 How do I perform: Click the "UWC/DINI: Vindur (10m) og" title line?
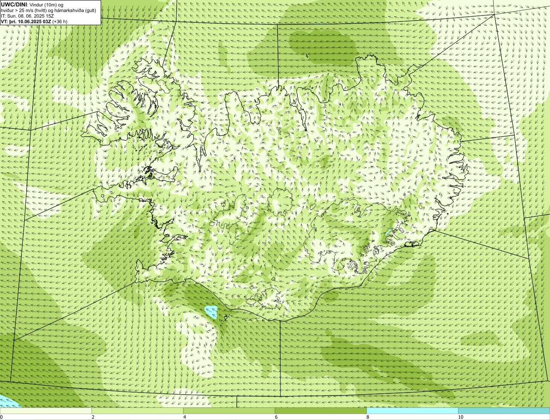[32, 4]
